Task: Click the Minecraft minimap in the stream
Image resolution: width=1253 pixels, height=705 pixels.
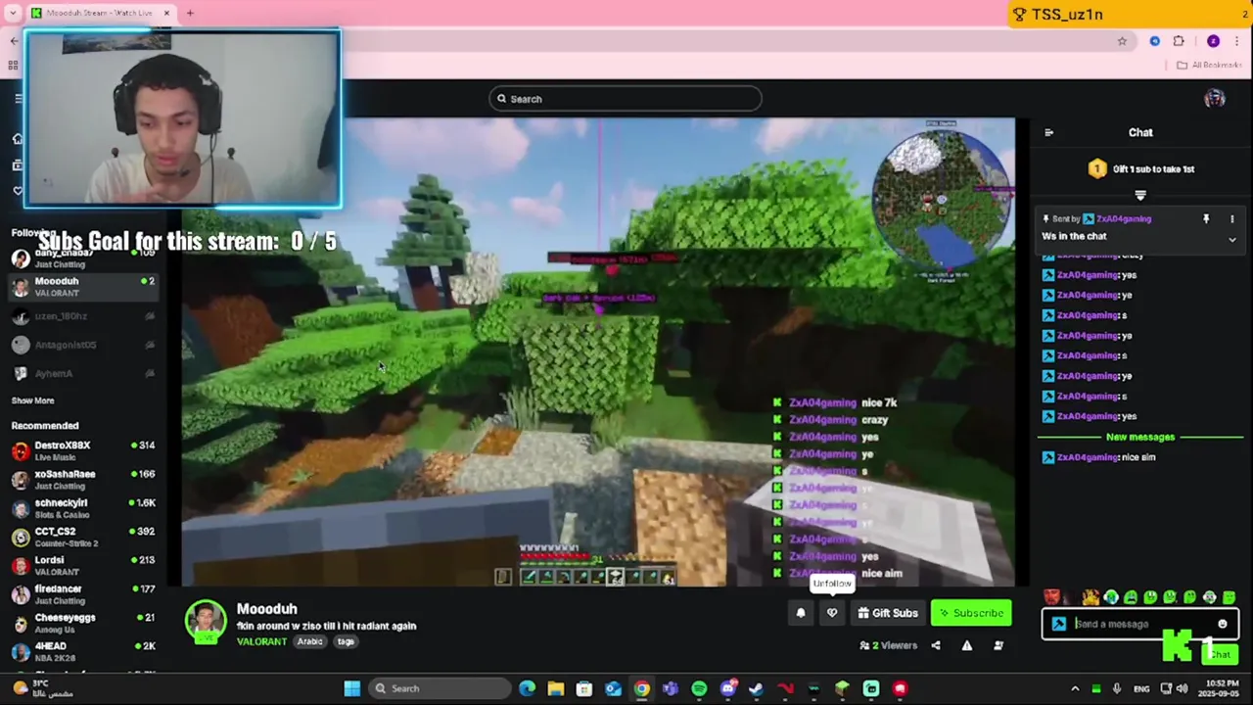Action: click(942, 201)
